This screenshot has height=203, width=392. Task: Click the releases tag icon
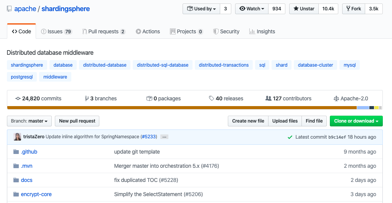point(211,98)
